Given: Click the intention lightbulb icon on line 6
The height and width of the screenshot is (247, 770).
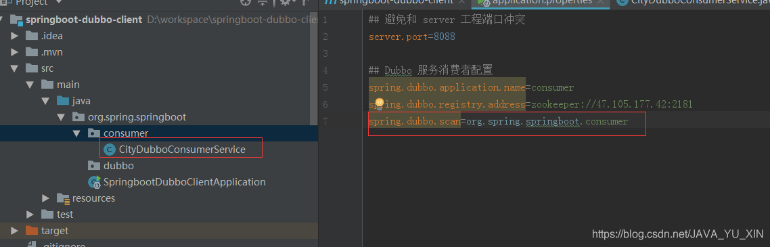Looking at the screenshot, I should click(x=379, y=103).
